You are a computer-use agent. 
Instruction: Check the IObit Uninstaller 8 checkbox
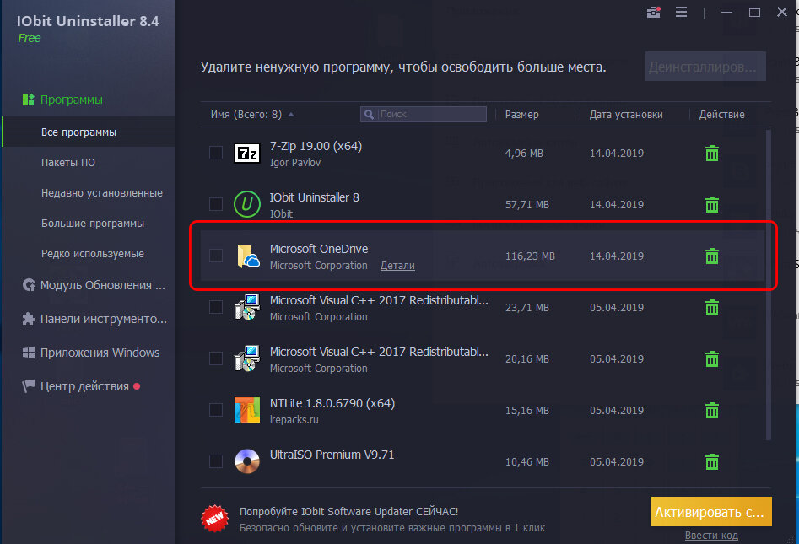point(215,204)
